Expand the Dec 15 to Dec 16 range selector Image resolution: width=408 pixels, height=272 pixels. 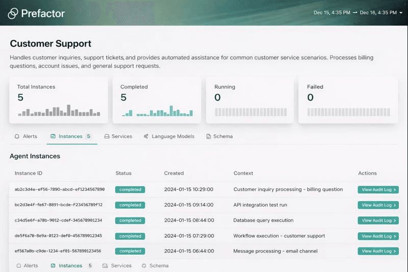[x=358, y=12]
